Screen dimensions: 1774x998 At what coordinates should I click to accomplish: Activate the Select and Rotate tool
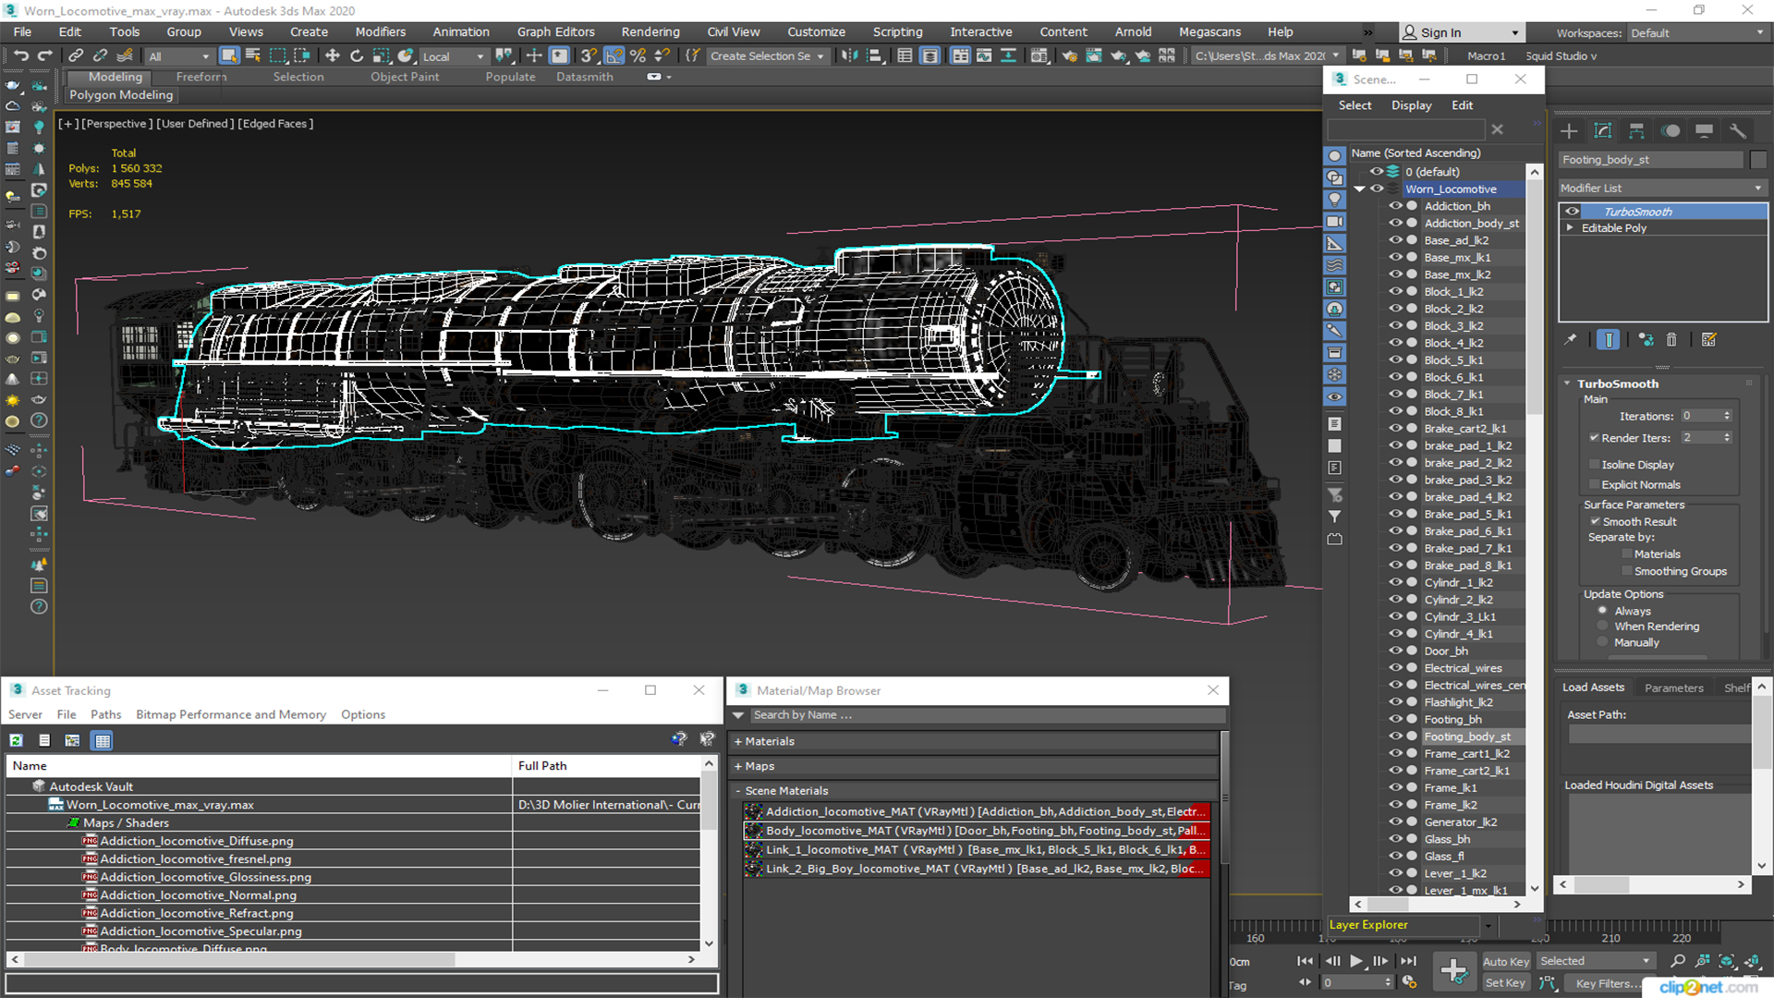click(x=357, y=55)
